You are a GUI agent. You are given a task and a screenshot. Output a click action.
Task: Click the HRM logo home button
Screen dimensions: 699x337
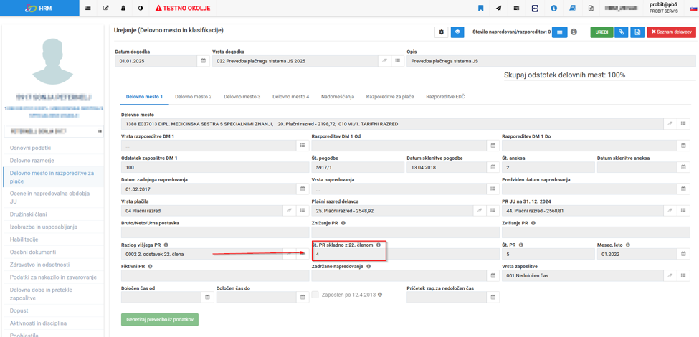tap(39, 8)
